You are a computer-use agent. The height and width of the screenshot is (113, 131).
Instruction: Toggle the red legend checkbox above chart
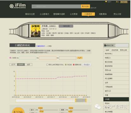click(74, 65)
